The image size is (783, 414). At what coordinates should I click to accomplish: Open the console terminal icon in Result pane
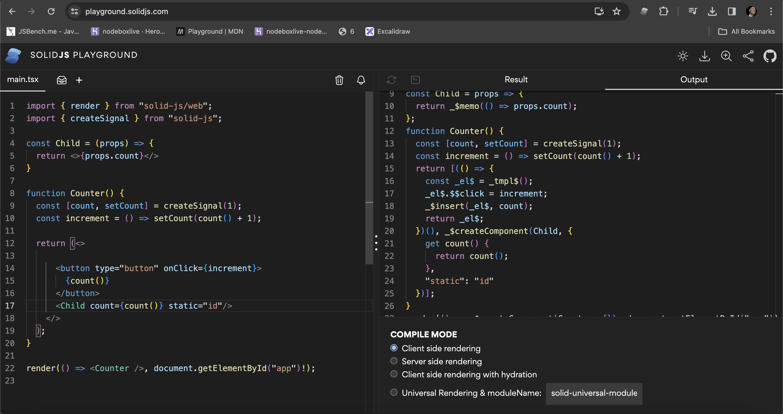[415, 80]
